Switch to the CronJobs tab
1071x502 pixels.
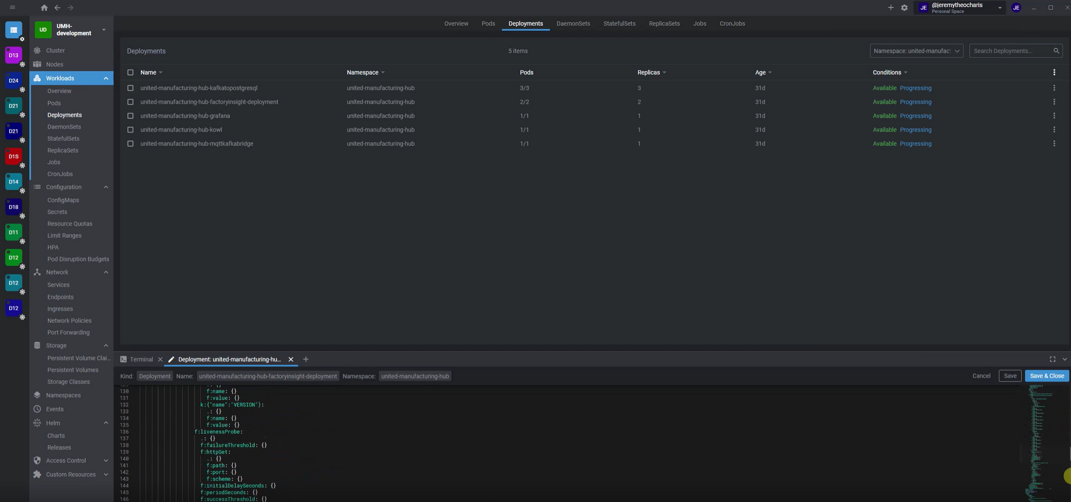click(732, 24)
